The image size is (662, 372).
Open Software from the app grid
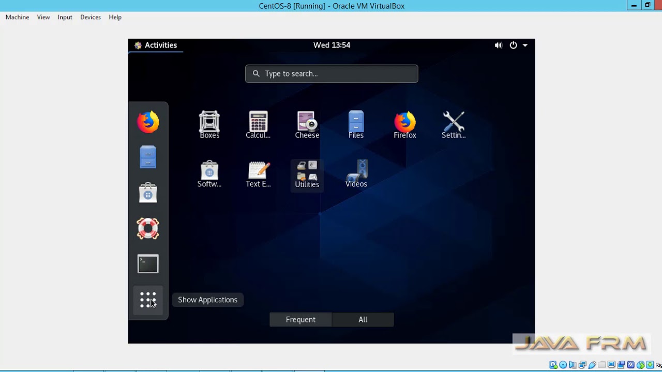[x=209, y=174]
